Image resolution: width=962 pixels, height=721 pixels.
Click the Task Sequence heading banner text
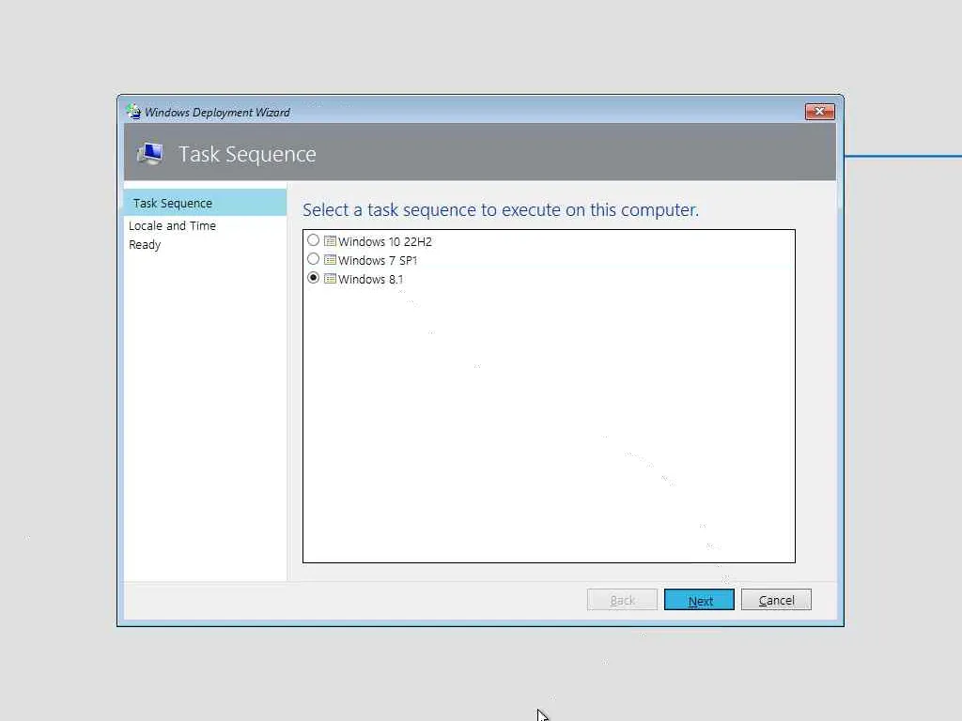pos(247,154)
